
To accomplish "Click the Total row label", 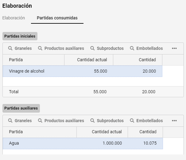I will 14,92.
